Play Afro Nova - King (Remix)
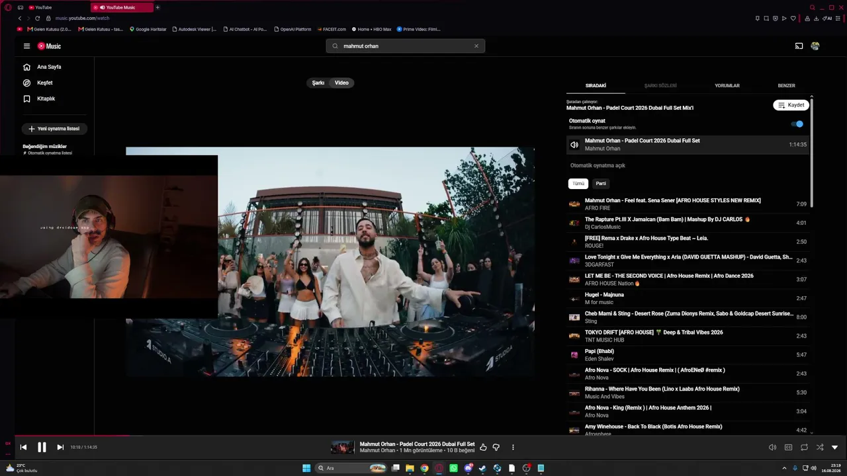This screenshot has height=476, width=847. (x=688, y=411)
